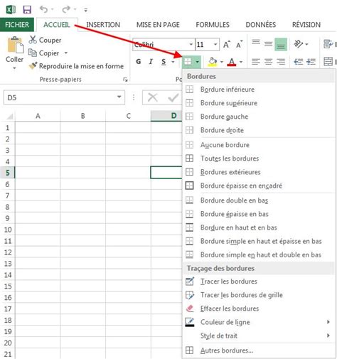Toggle the highlighted bottom vertical alignment
337x359 pixels.
click(x=281, y=44)
